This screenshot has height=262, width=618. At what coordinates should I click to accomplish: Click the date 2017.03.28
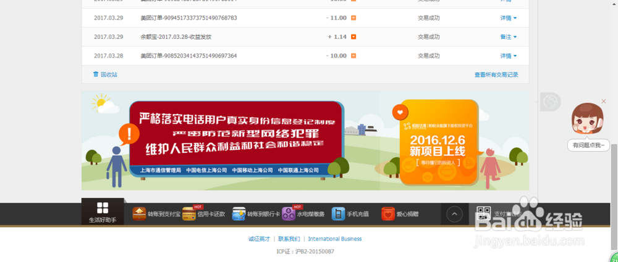[x=108, y=56]
